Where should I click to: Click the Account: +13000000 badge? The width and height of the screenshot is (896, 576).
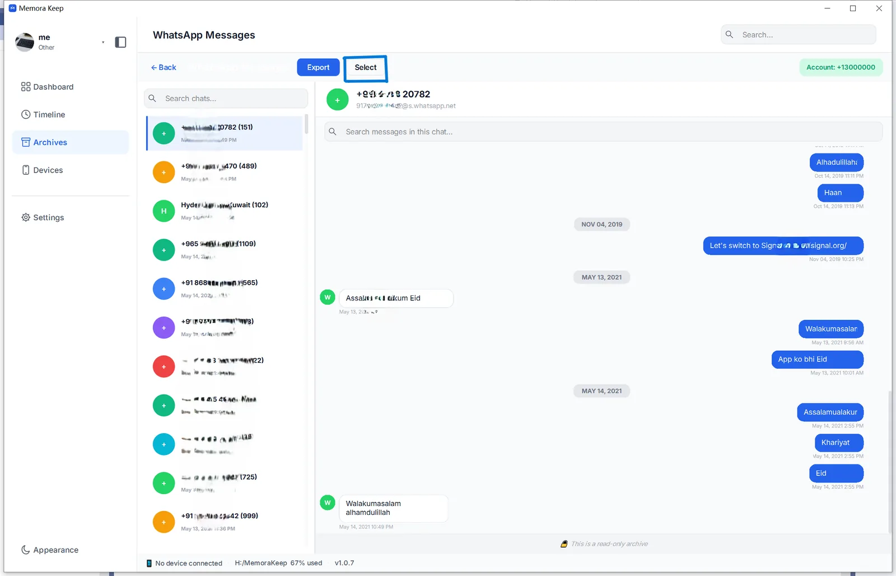(841, 67)
